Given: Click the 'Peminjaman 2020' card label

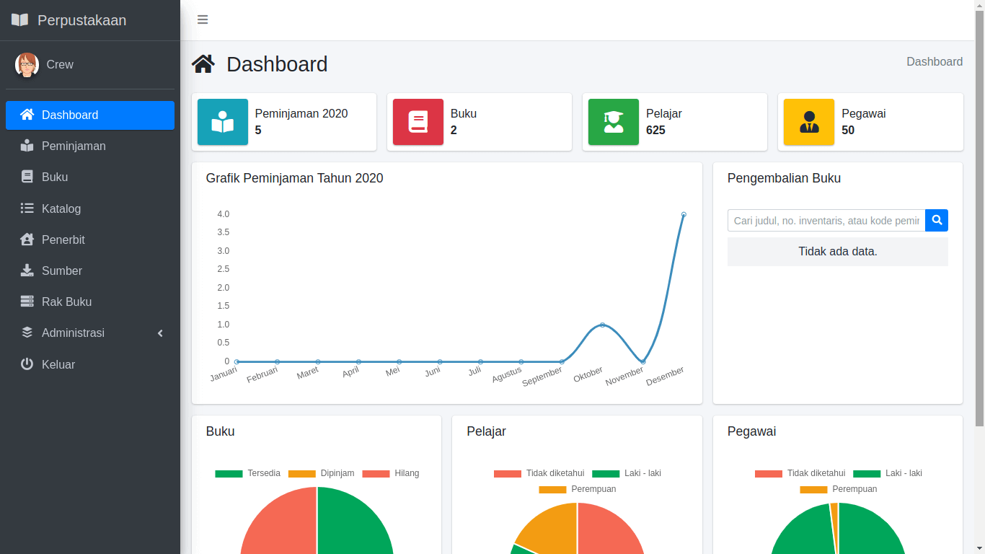Looking at the screenshot, I should pyautogui.click(x=301, y=114).
